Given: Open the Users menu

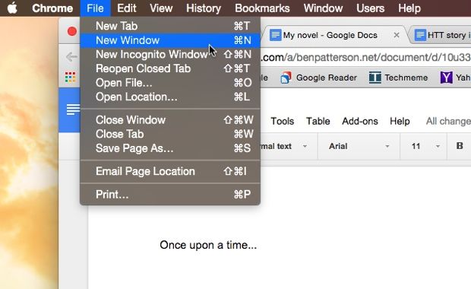Looking at the screenshot, I should (x=370, y=8).
